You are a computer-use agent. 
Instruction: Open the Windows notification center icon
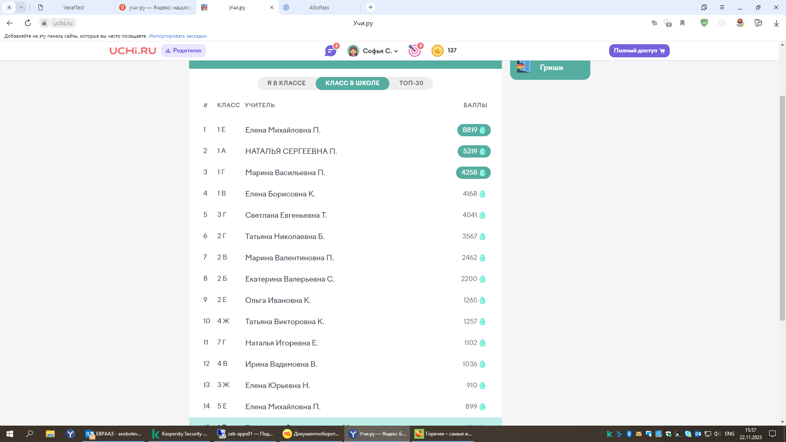click(x=772, y=434)
